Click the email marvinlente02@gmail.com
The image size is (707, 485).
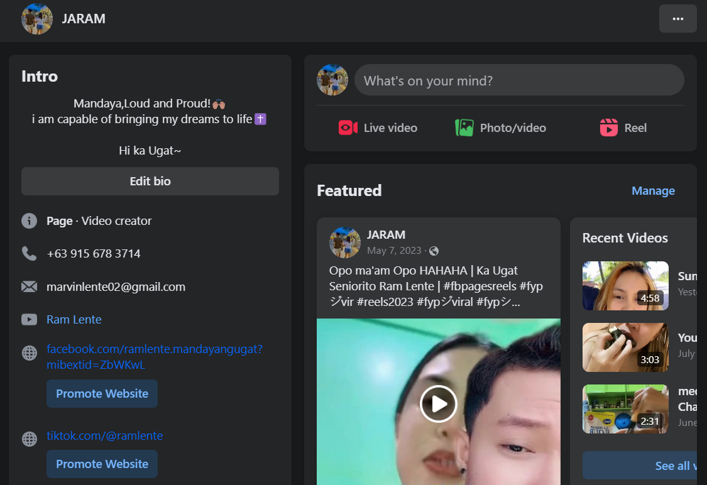116,286
